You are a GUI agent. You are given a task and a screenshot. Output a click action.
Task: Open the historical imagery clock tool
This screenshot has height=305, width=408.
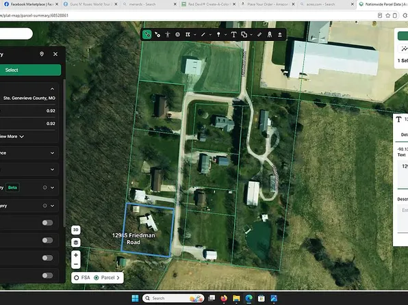pos(178,34)
